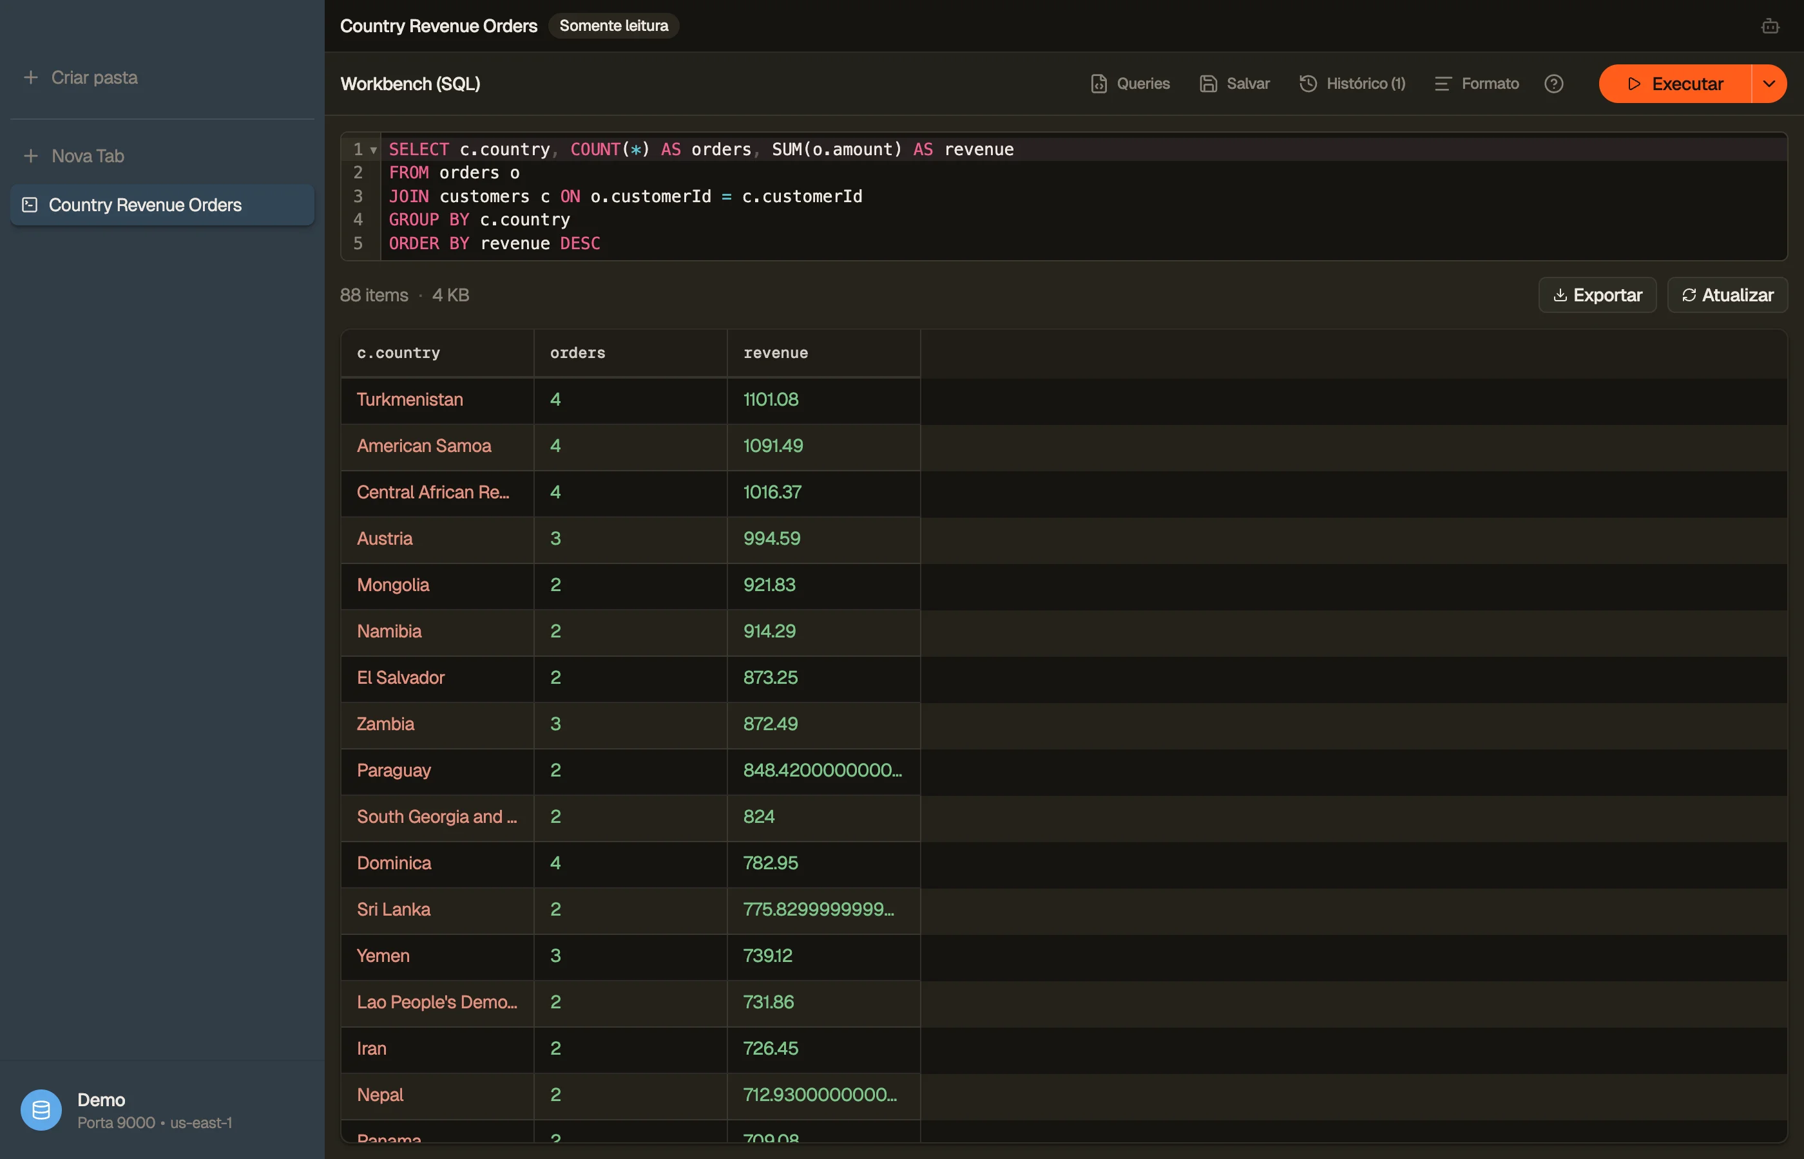Select the Iran cell
The height and width of the screenshot is (1159, 1804).
(437, 1049)
